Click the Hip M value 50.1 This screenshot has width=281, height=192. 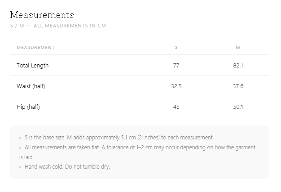tap(238, 107)
